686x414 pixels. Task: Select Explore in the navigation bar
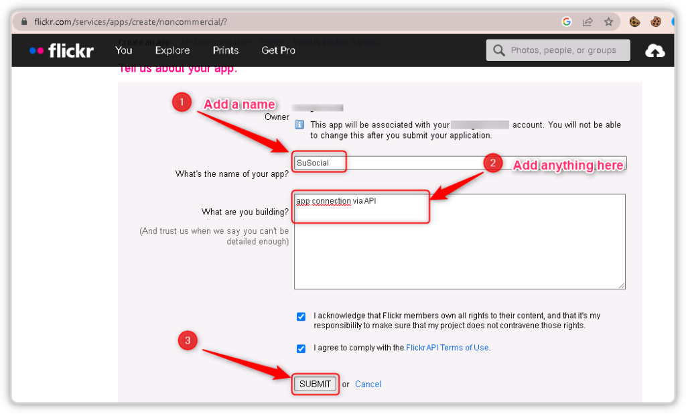[172, 50]
